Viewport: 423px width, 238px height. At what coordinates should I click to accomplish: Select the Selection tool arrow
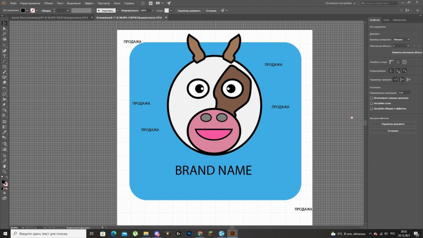point(4,23)
